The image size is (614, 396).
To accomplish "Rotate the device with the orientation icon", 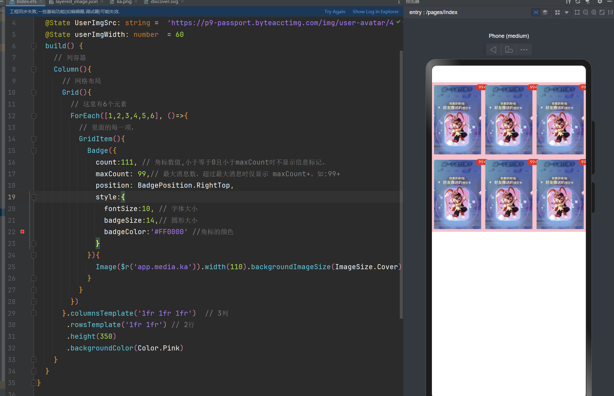I will tap(509, 49).
